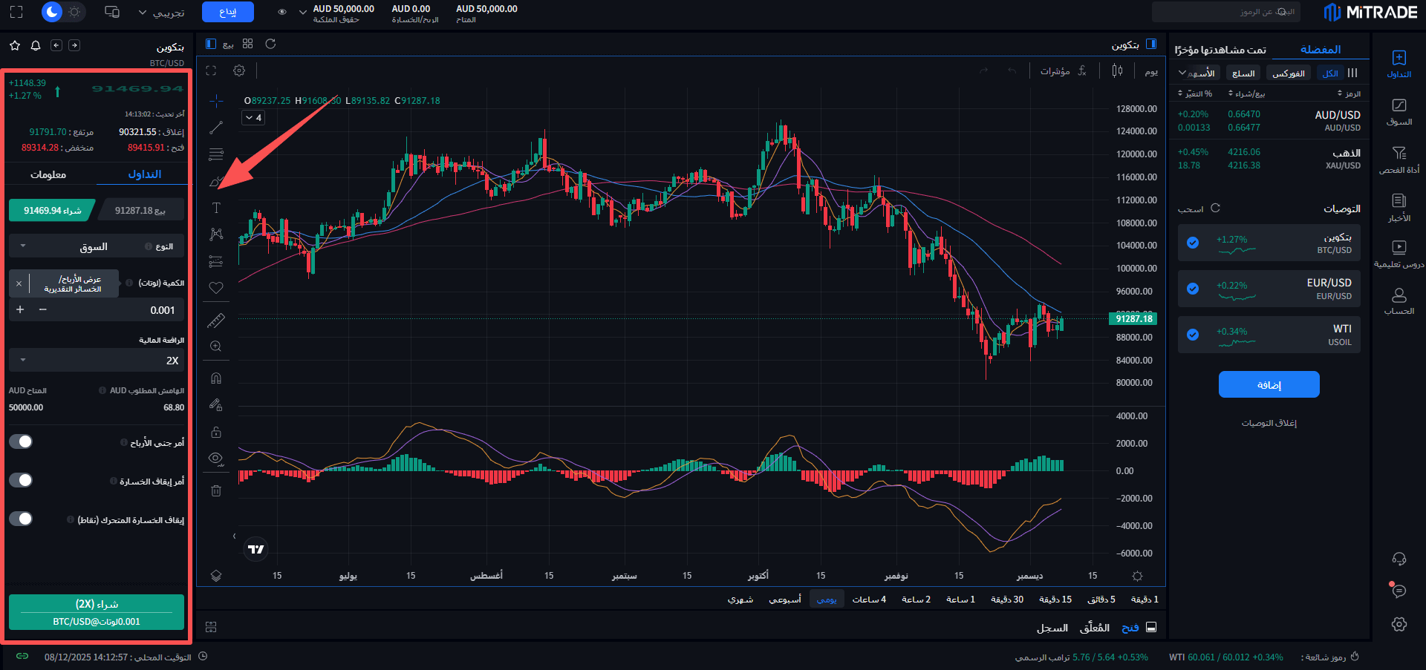The image size is (1426, 670).
Task: Enable the trailing stop loss toggle
Action: (x=21, y=519)
